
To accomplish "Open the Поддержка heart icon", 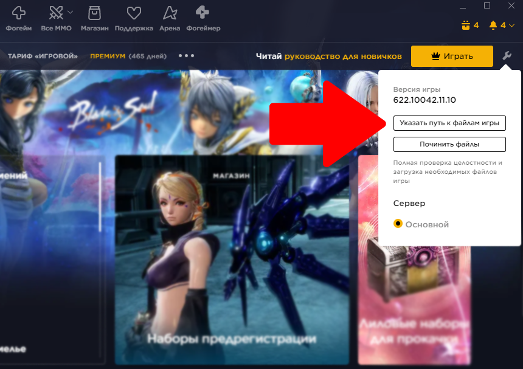I will click(x=134, y=13).
